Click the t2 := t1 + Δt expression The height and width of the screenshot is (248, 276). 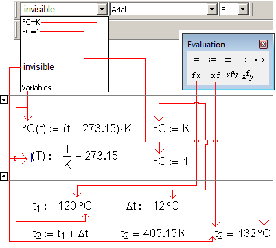point(60,234)
